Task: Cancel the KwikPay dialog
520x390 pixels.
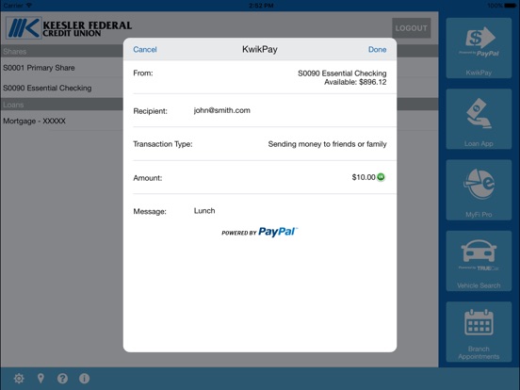Action: [145, 49]
